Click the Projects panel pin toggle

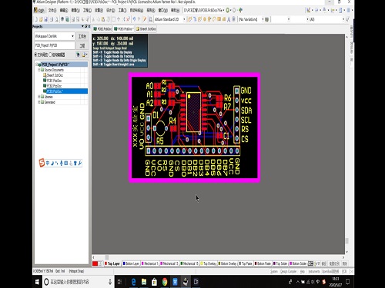(x=86, y=26)
